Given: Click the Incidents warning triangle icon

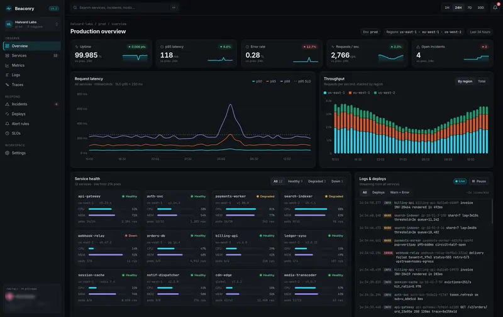Looking at the screenshot, I should coord(8,104).
